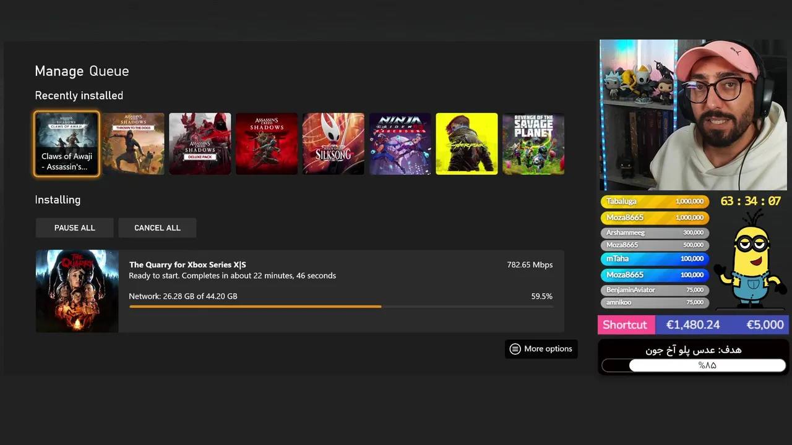Screen dimensions: 792x445
Task: Select Hollow Knight Silksong tile
Action: click(x=334, y=144)
